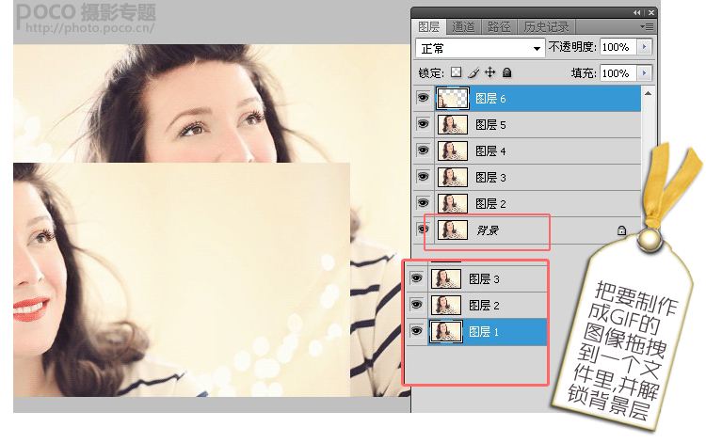Viewport: 706px width, 443px height.
Task: Click the lock position move icon
Action: coord(489,72)
